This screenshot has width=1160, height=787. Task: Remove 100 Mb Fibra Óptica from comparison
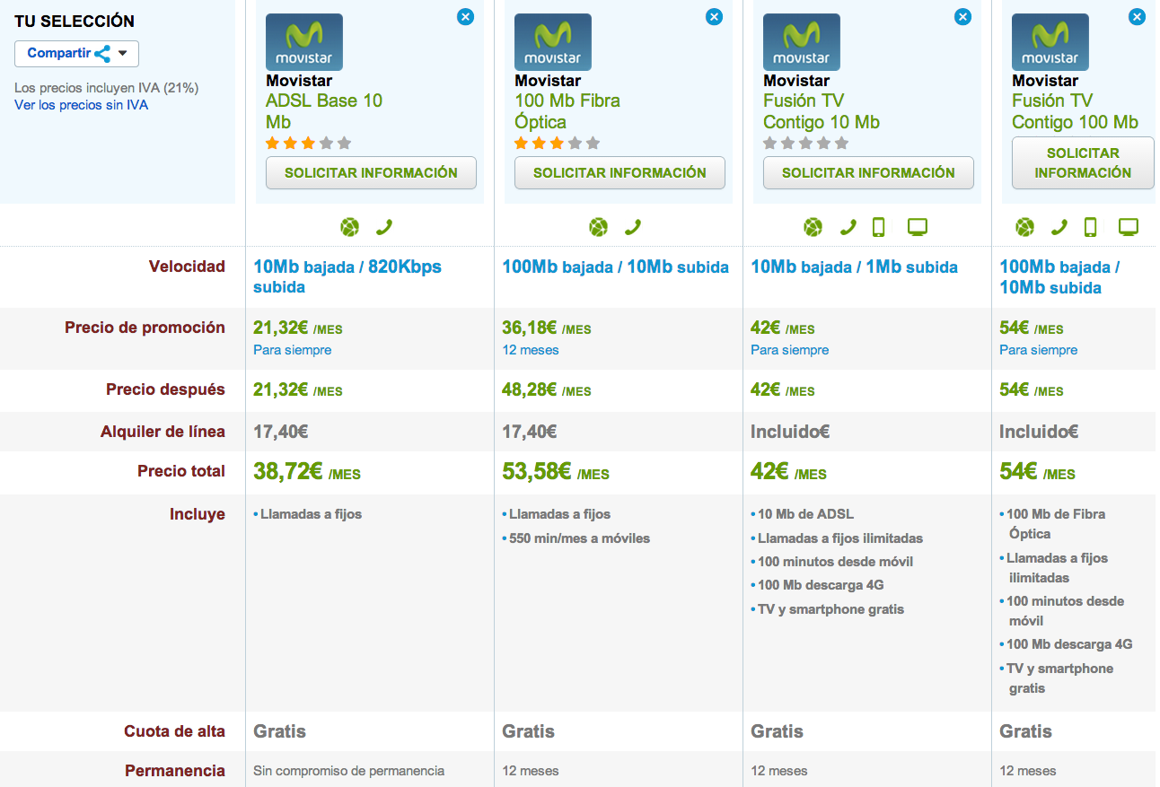coord(714,16)
